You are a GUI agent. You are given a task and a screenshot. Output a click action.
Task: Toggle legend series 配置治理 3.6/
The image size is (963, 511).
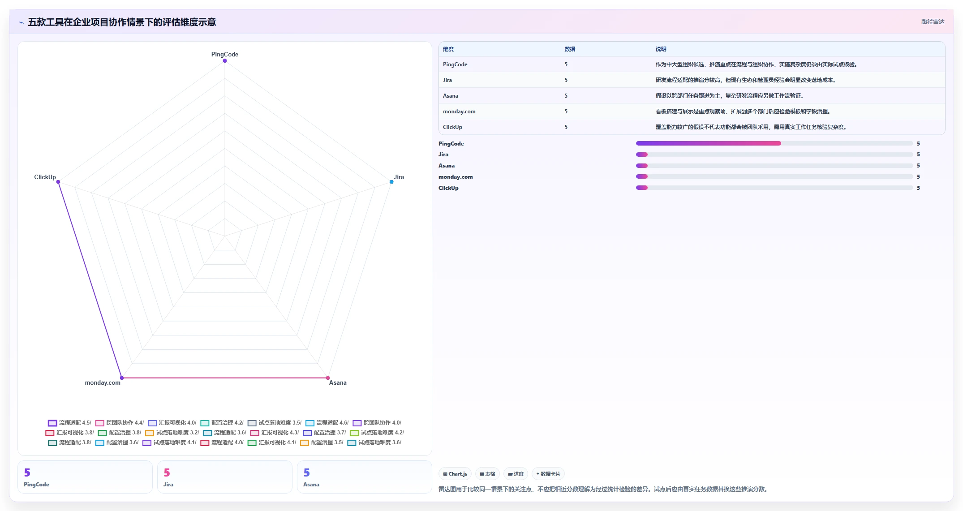117,442
